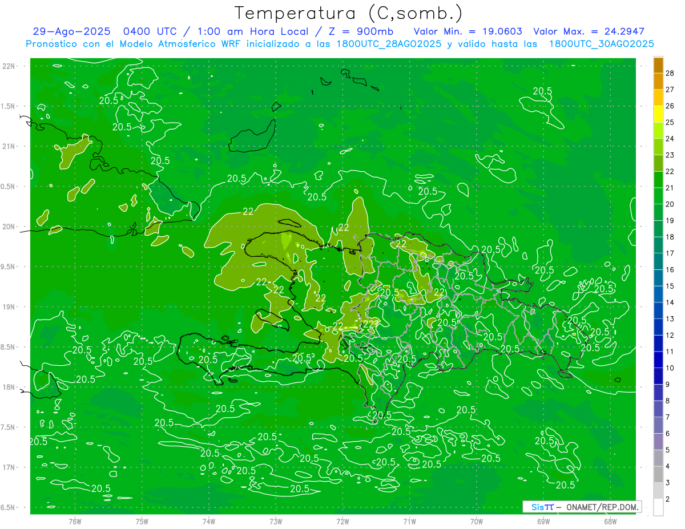685x529 pixels.
Task: Click the "75W" longitude axis label
Action: (142, 522)
